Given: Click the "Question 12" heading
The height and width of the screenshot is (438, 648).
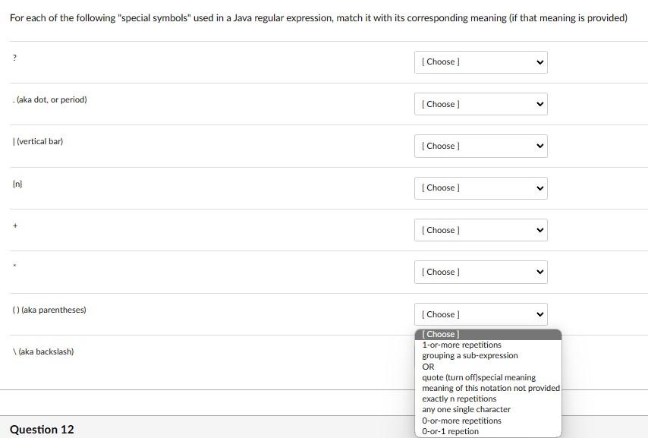Looking at the screenshot, I should pos(42,430).
